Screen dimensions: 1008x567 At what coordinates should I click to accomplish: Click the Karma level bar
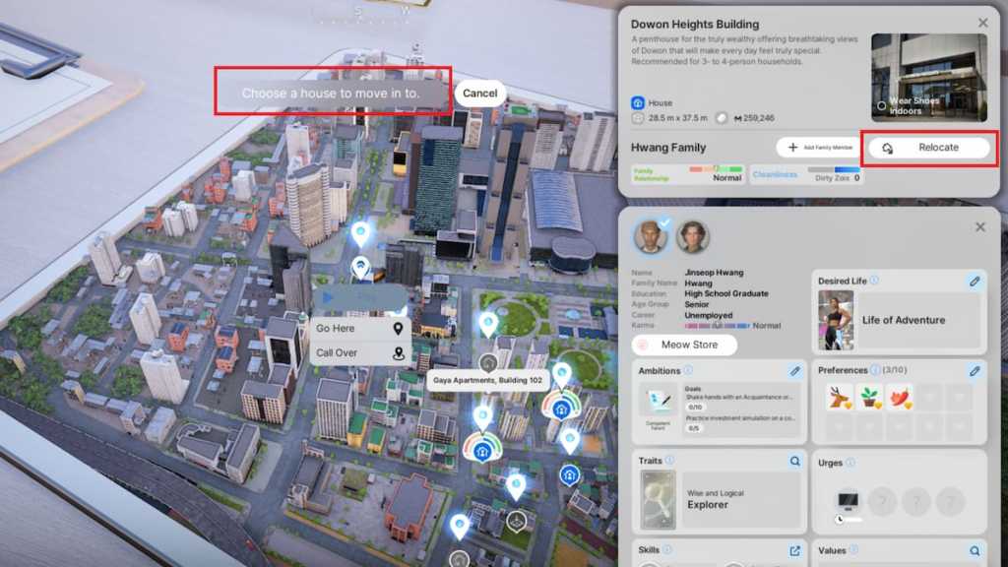pos(718,325)
